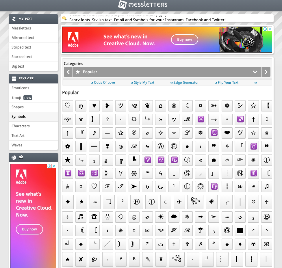This screenshot has width=282, height=268.
Task: Open Big text page
Action: click(x=33, y=66)
